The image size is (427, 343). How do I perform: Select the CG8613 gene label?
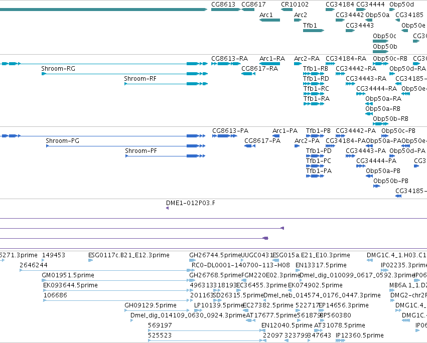(223, 5)
